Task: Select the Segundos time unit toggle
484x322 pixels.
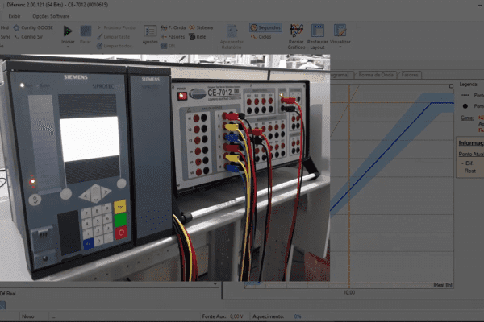Action: (265, 27)
